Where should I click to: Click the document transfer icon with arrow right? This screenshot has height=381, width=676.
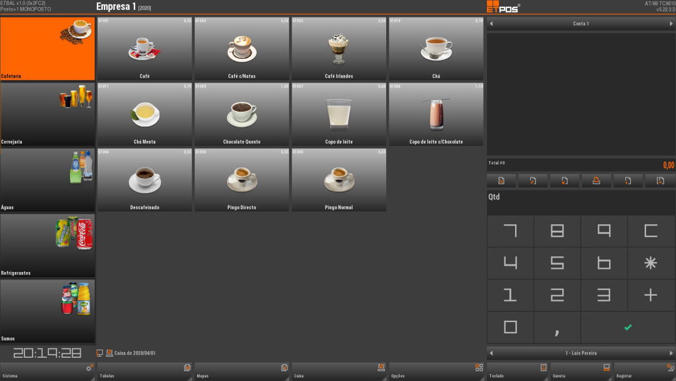(660, 181)
